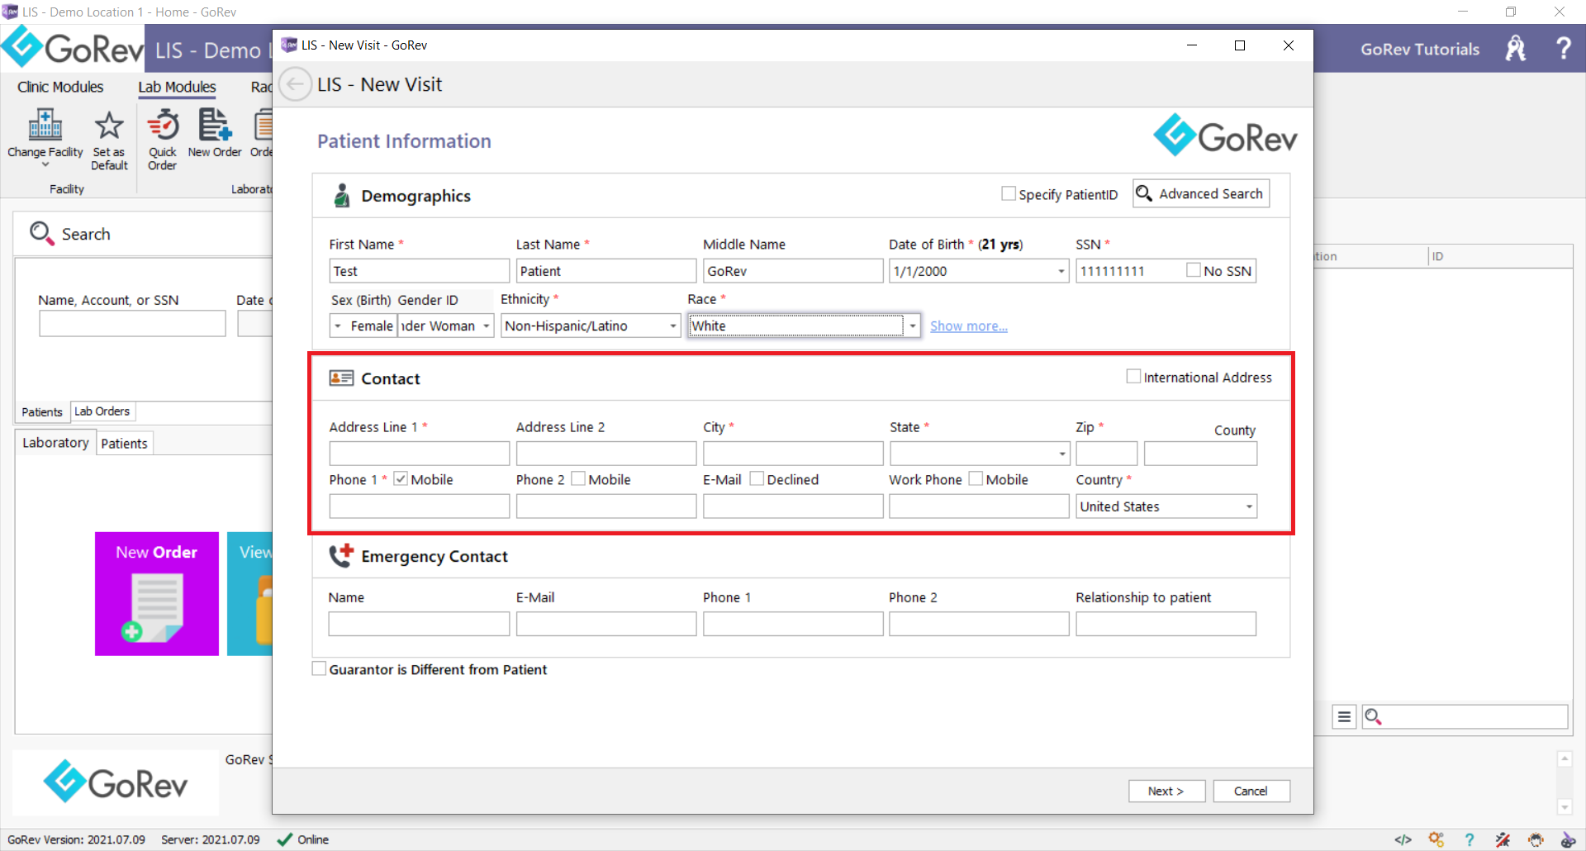Open the Quick Order tool
Viewport: 1586px width, 851px height.
coord(163,140)
